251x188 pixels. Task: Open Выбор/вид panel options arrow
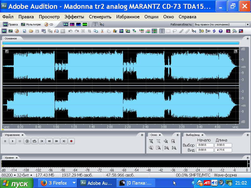tap(248, 135)
